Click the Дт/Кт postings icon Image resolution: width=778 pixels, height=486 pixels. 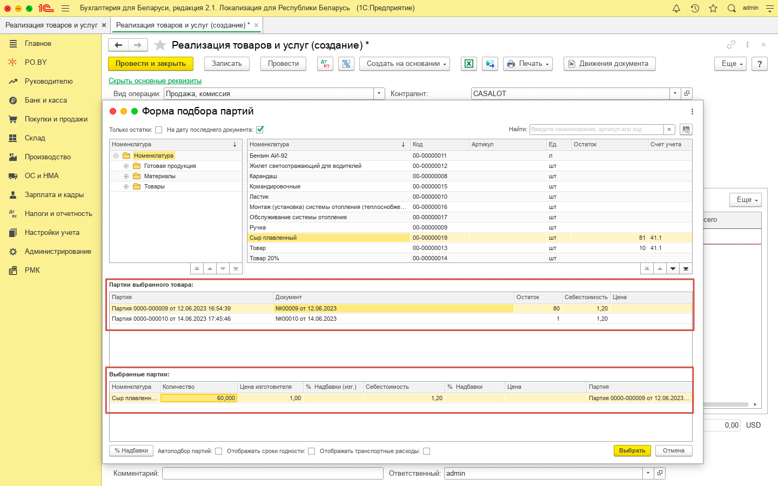click(x=325, y=64)
